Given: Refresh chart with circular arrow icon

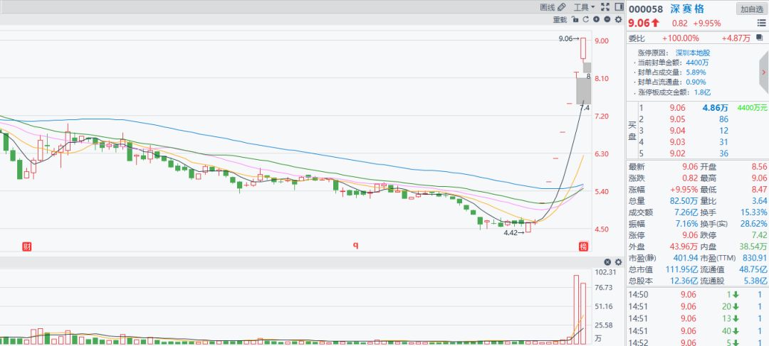Looking at the screenshot, I should click(x=585, y=20).
